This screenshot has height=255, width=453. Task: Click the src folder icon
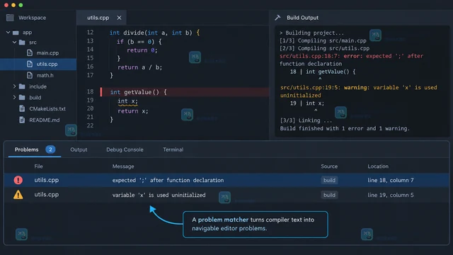22,42
